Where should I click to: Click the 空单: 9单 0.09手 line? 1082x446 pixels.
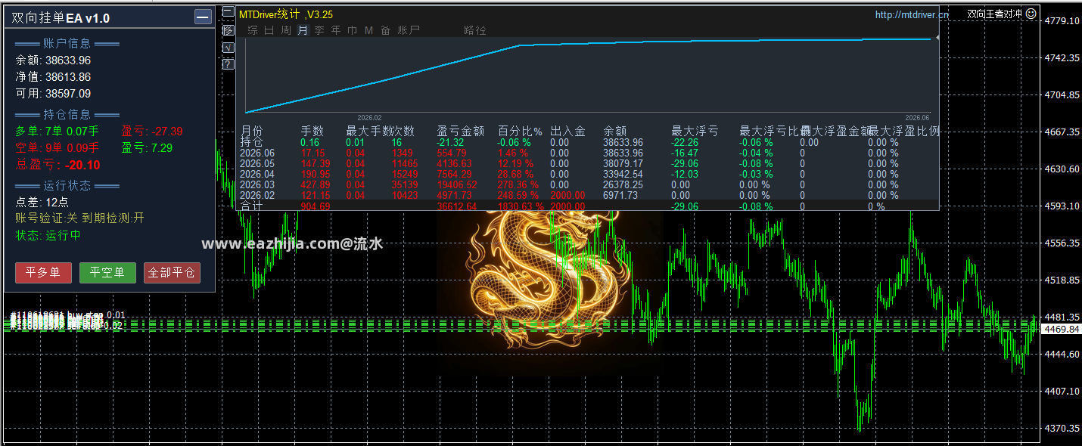pos(57,148)
